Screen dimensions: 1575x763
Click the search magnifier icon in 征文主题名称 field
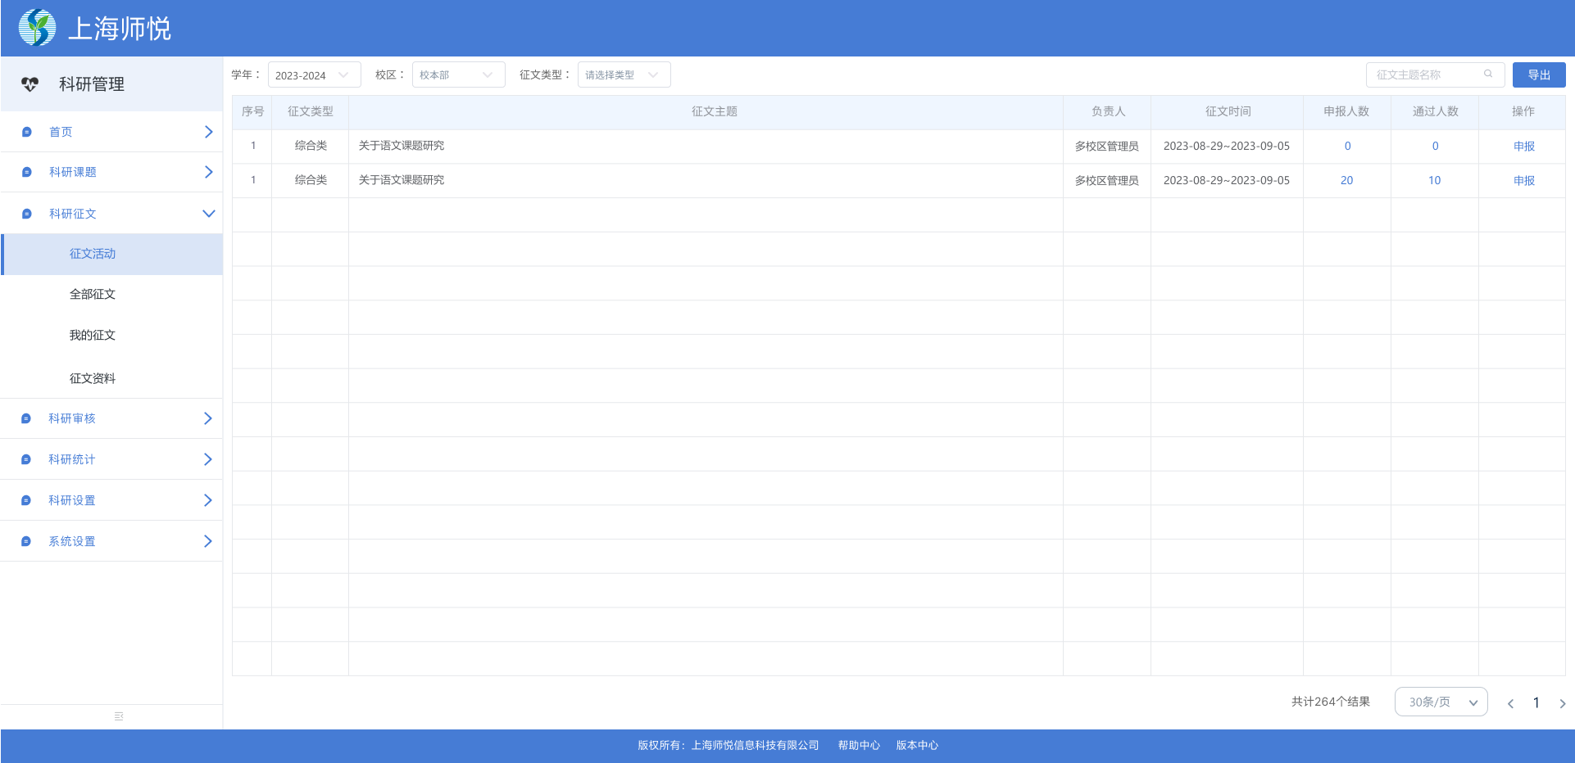[x=1488, y=74]
